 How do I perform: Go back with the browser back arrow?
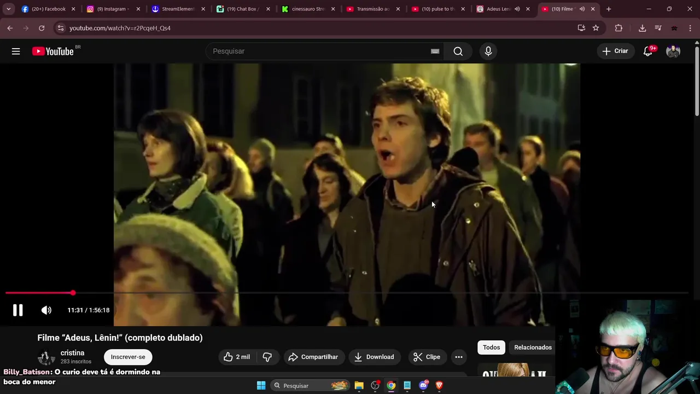pyautogui.click(x=10, y=28)
